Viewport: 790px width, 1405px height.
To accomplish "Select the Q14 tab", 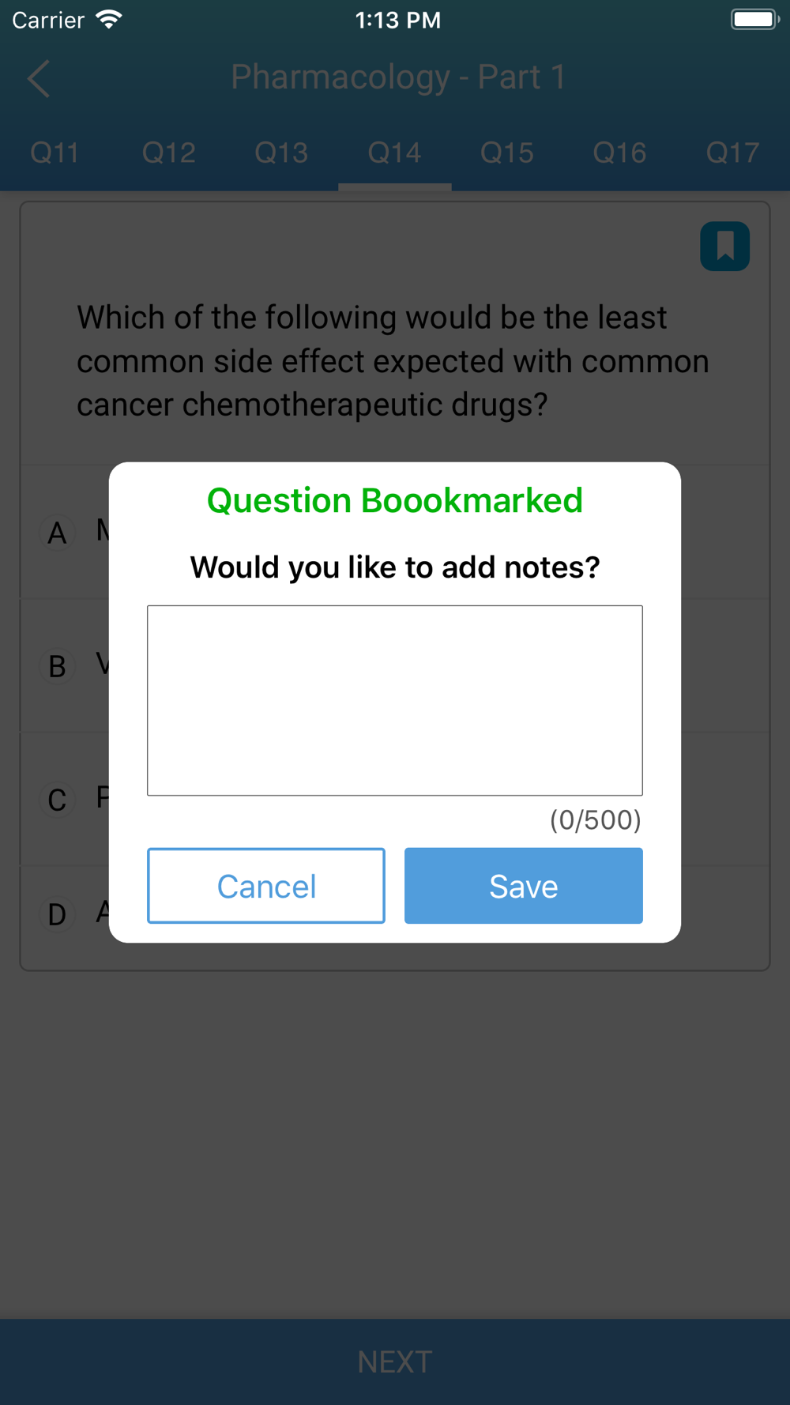I will (x=395, y=153).
